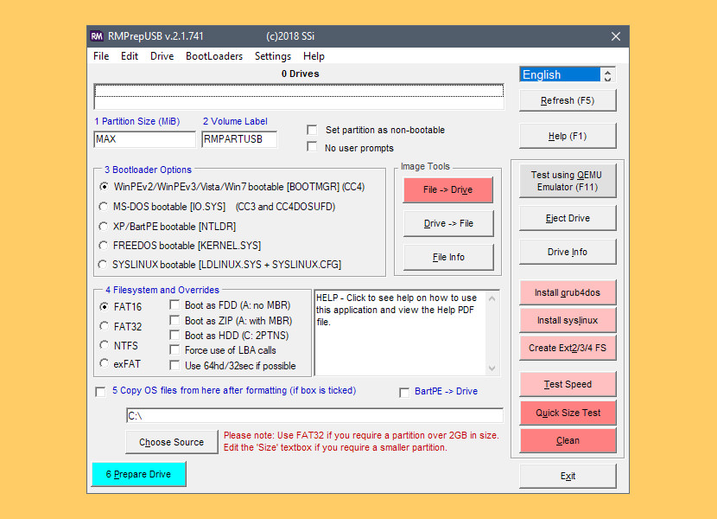The height and width of the screenshot is (519, 717).
Task: Select FREEDOS bootable [KERNEL.SYS] option
Action: pyautogui.click(x=104, y=246)
